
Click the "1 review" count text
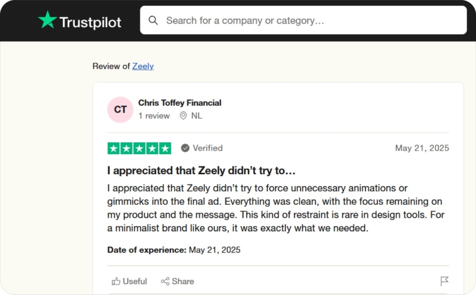point(154,116)
